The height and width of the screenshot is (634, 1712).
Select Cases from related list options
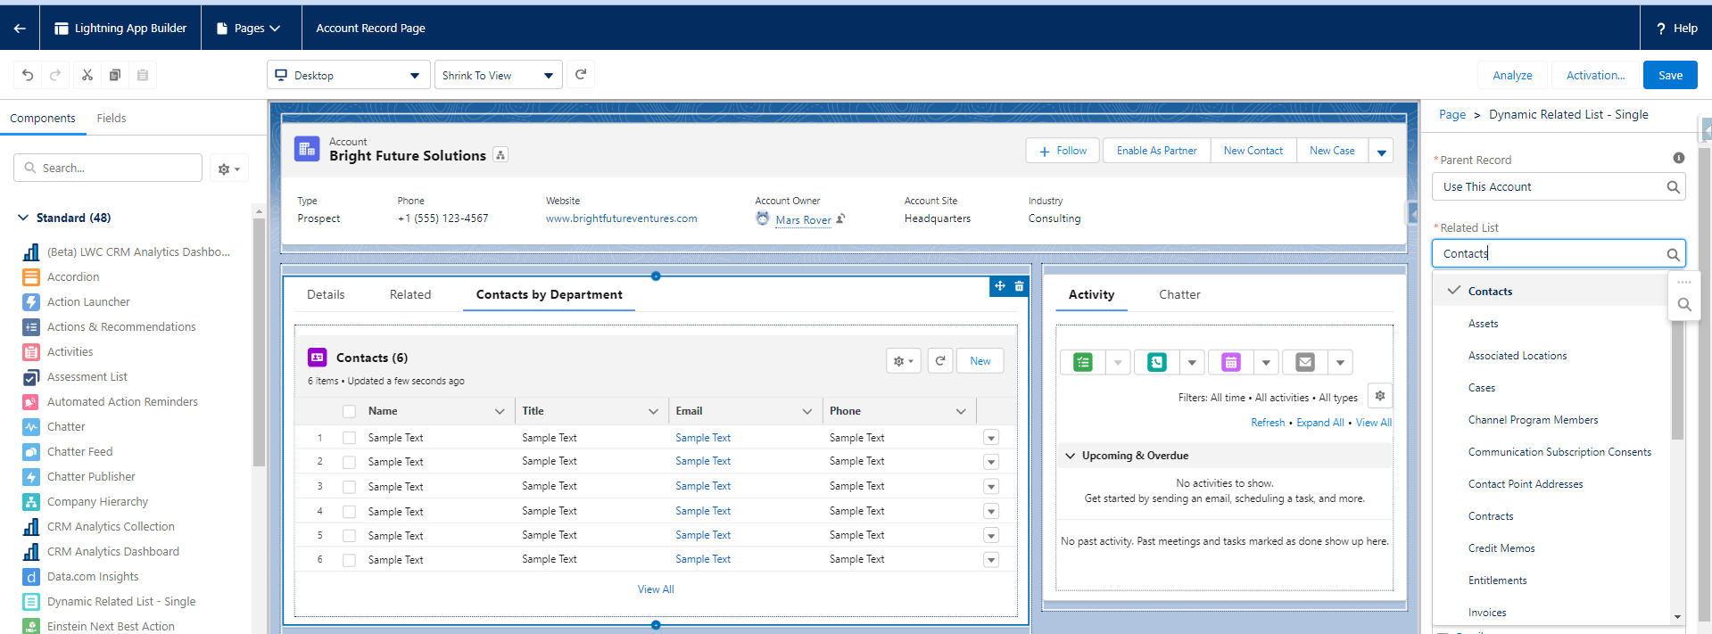pyautogui.click(x=1482, y=388)
